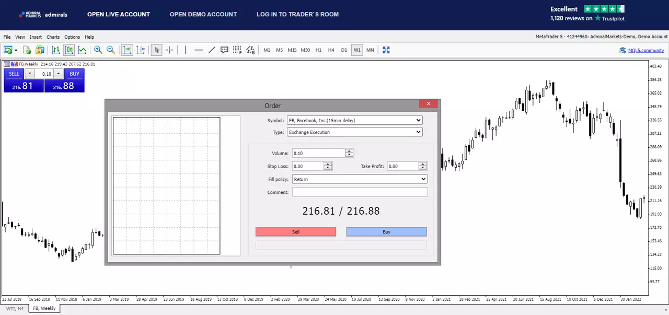
Task: Click the Stop Loss input field
Action: [308, 166]
